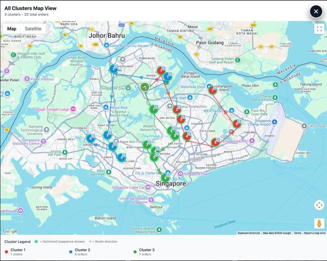
Task: Click the '3 clusters • 20 total orders' subtitle
Action: click(x=27, y=14)
